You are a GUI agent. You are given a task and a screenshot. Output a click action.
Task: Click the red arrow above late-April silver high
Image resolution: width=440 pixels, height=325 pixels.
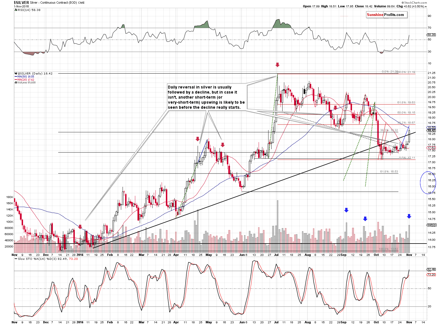tap(198, 139)
